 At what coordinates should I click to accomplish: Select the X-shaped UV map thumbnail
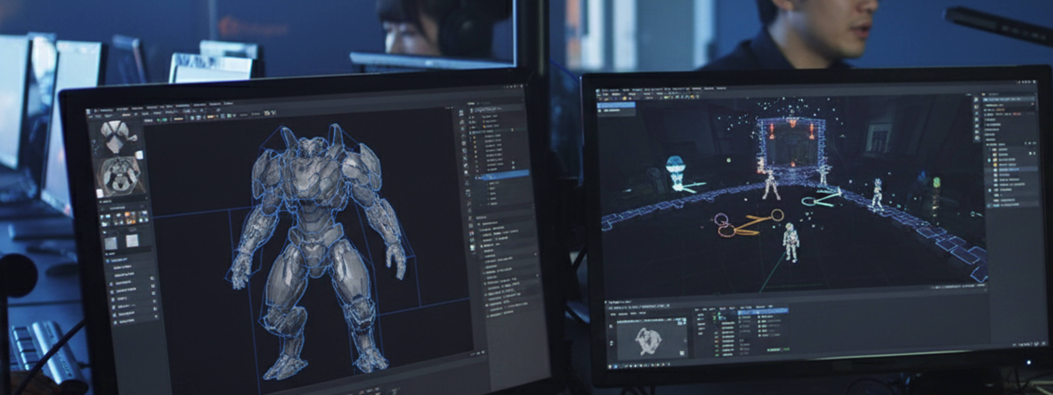115,137
